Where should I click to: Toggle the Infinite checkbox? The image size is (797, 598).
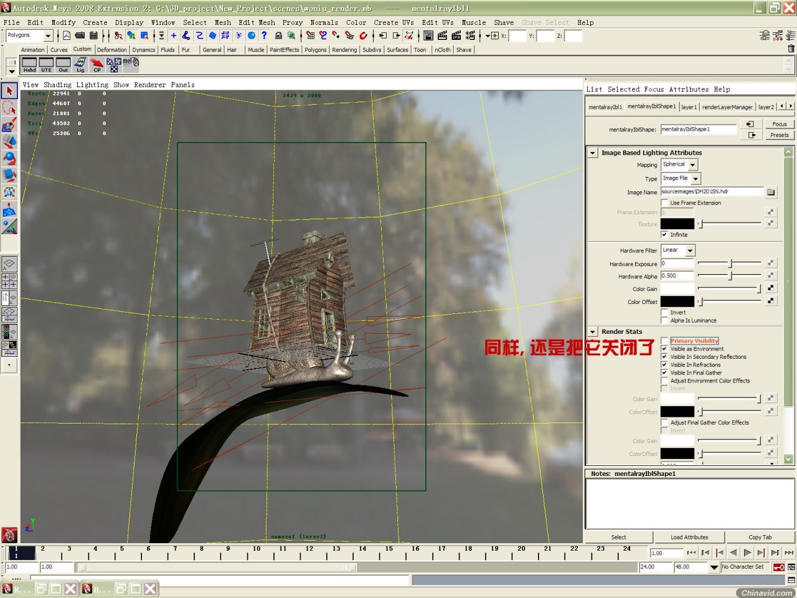[x=664, y=235]
